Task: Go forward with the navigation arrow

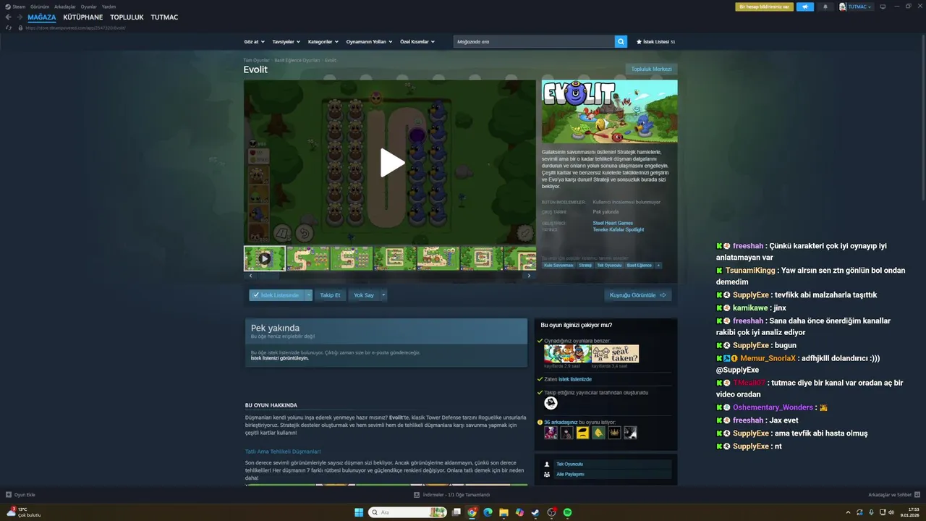Action: (x=20, y=17)
